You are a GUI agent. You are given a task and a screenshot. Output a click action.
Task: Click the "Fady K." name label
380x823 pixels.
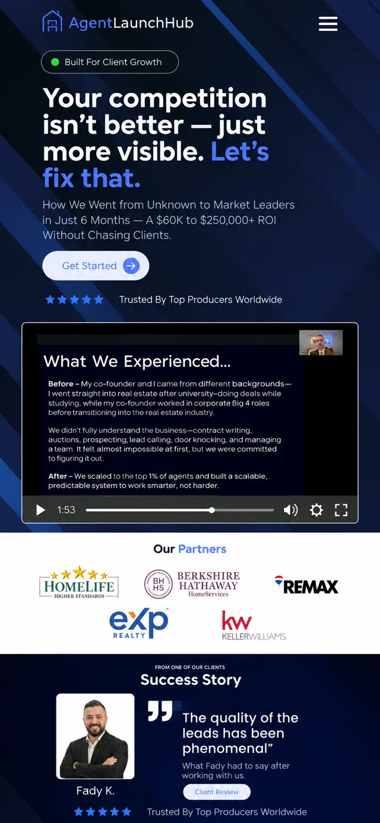(95, 791)
